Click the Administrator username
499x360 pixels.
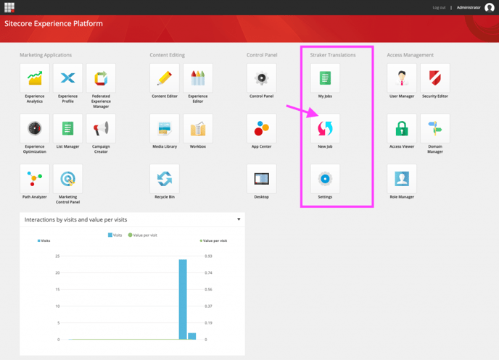pyautogui.click(x=469, y=7)
